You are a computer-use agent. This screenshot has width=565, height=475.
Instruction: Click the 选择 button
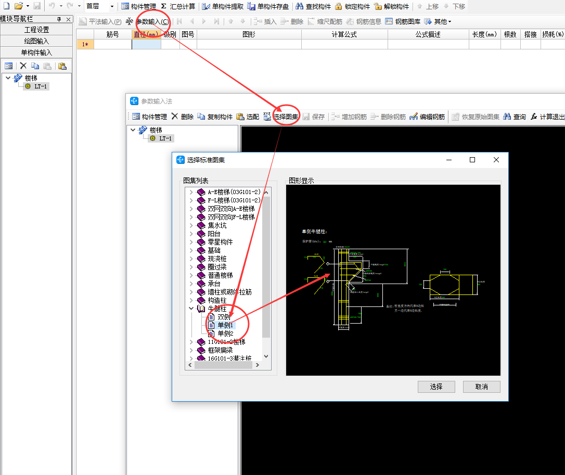[x=436, y=387]
